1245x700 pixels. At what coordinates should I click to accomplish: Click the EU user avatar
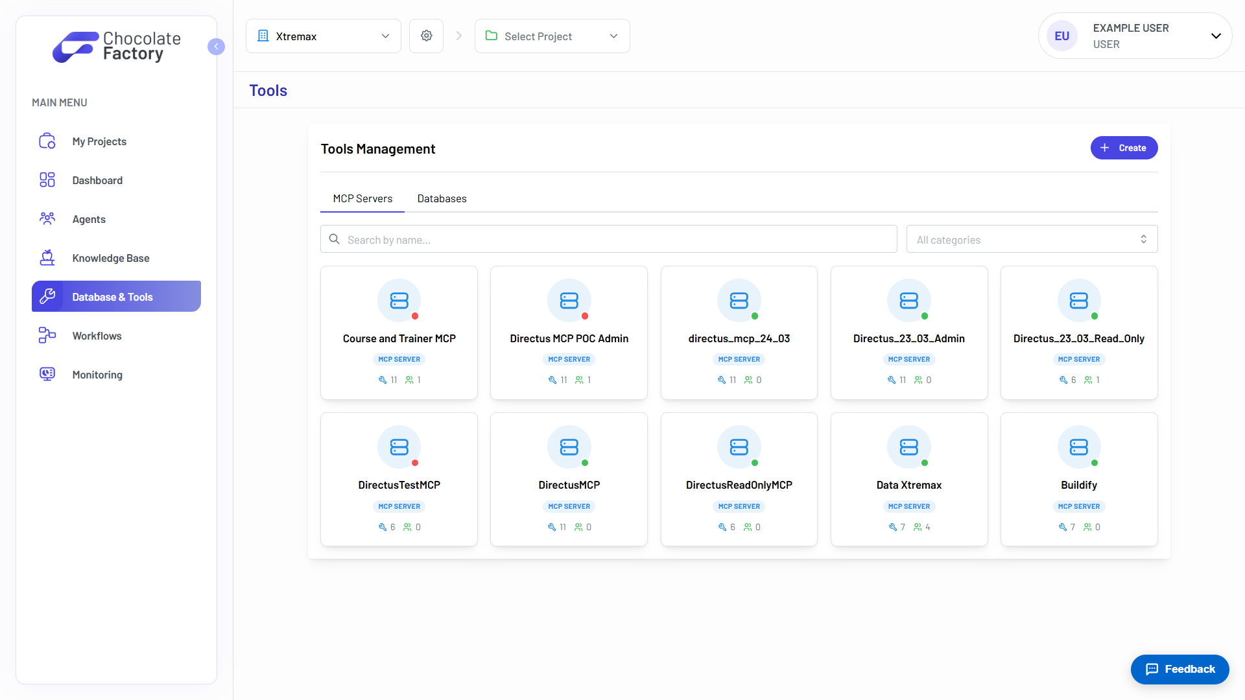1062,36
